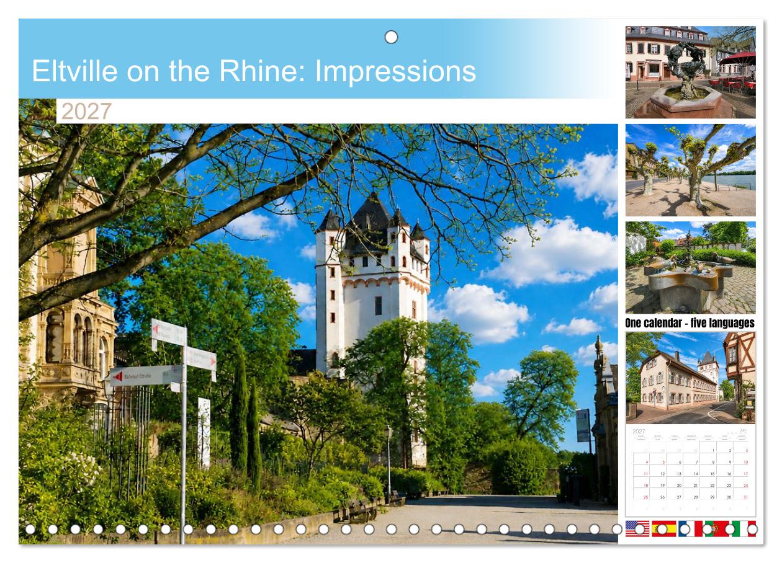Click the Italy flag icon
The image size is (782, 563).
(x=744, y=528)
